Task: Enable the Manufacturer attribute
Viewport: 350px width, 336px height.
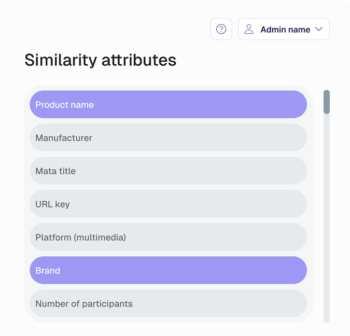Action: [x=168, y=137]
